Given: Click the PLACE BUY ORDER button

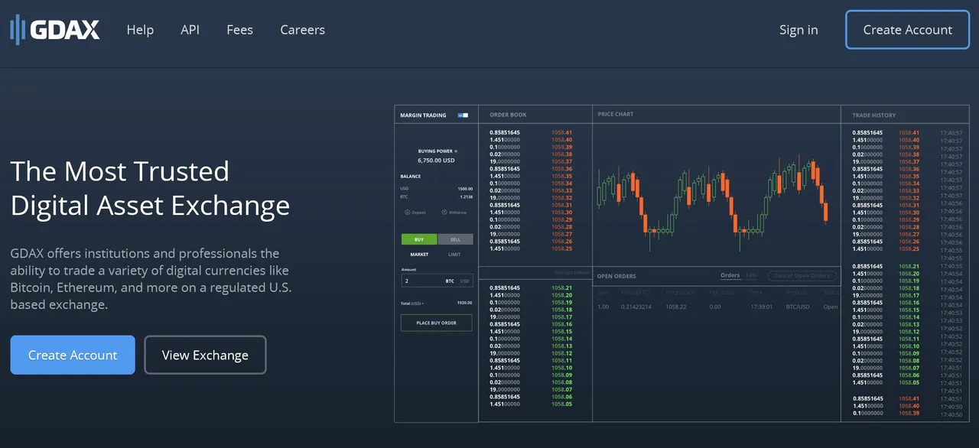Looking at the screenshot, I should (437, 323).
